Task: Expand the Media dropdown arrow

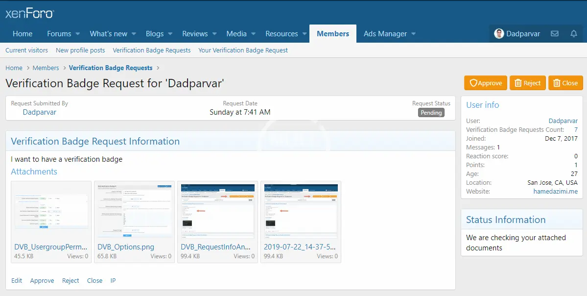Action: (253, 34)
